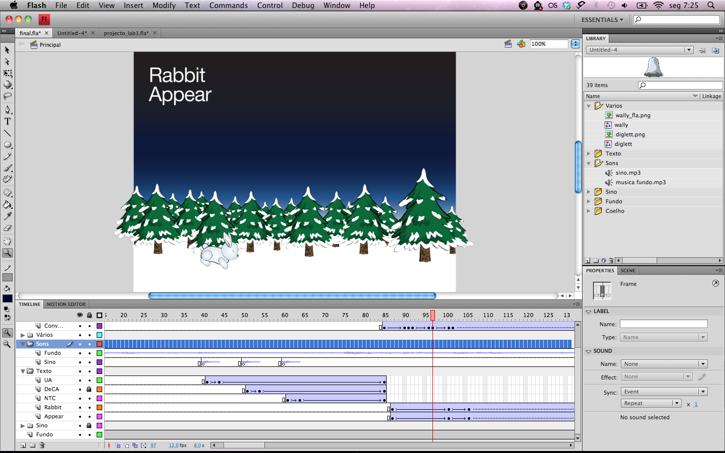Select the Eyedropper tool
This screenshot has height=453, width=725.
click(x=8, y=216)
